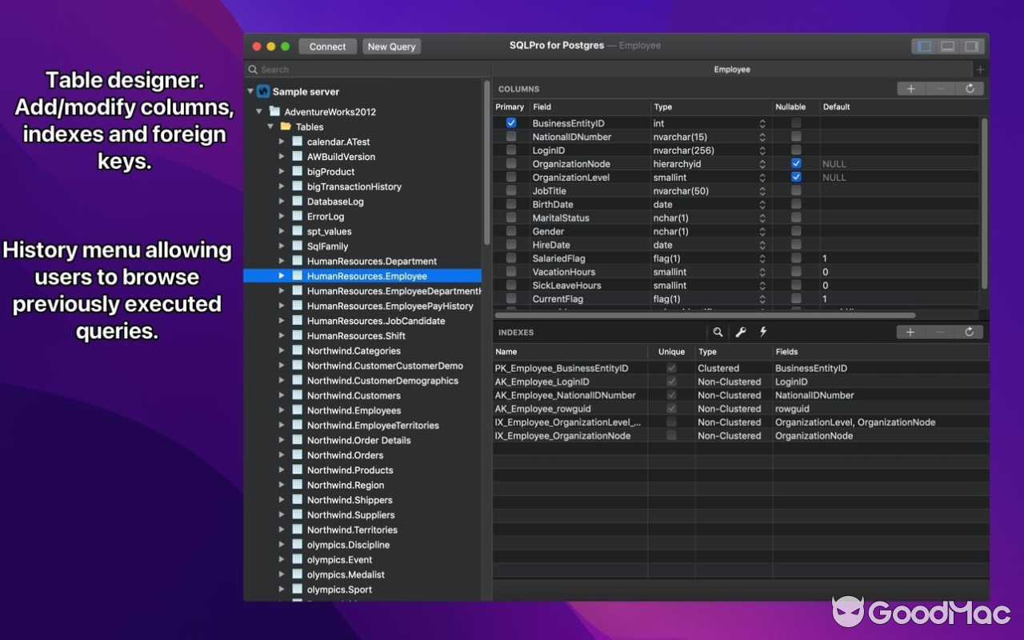Toggle Unique checkbox for AK_Employee_LoginID

point(671,382)
